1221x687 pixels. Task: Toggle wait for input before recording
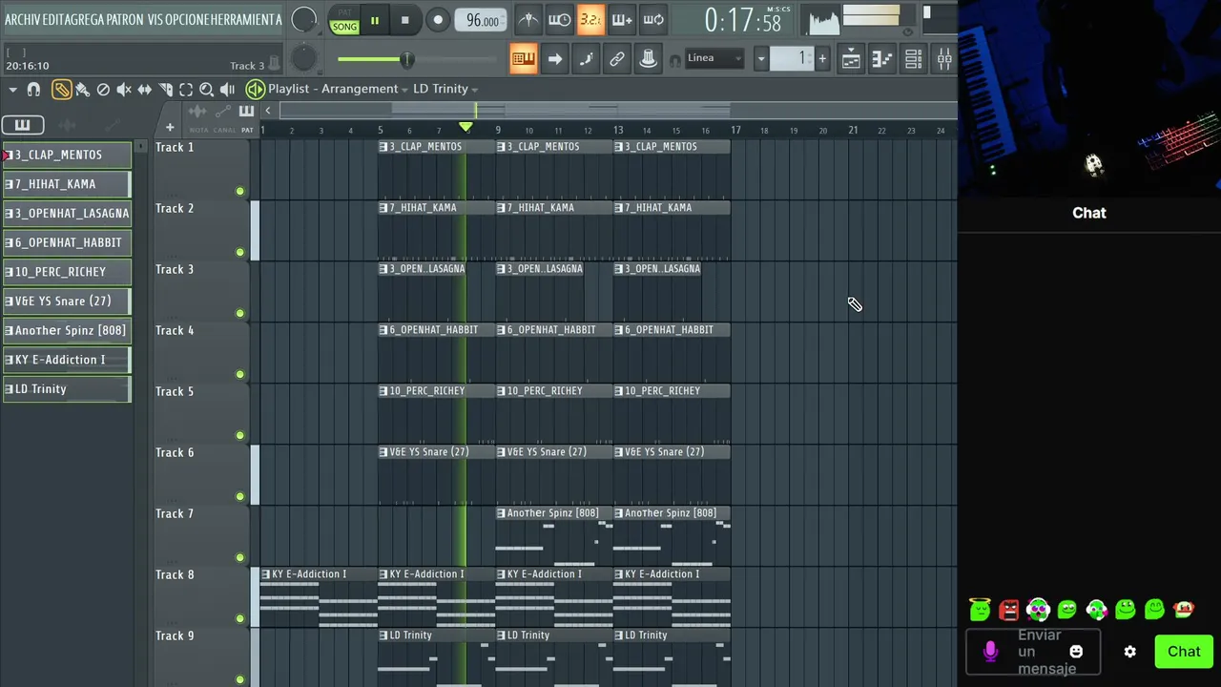coord(560,20)
